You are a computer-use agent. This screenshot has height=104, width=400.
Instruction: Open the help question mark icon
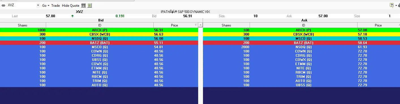[x=392, y=5]
